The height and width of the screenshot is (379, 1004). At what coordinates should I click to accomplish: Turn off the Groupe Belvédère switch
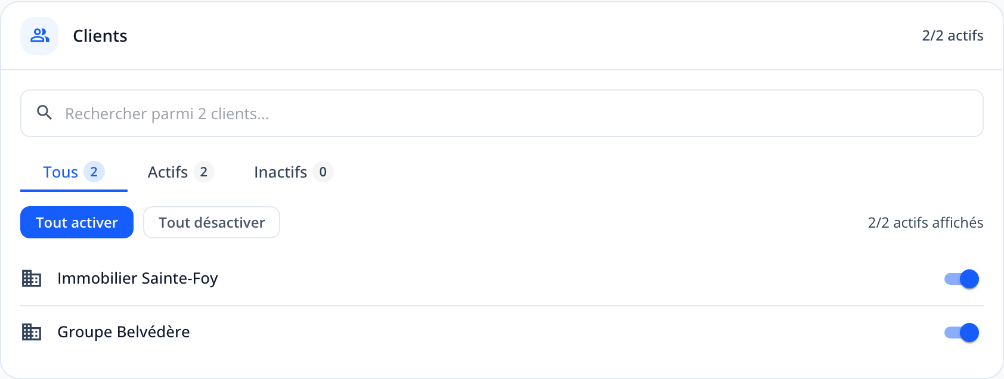(961, 333)
